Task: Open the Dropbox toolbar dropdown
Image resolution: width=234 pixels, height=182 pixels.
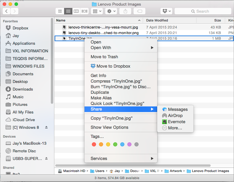Action: pos(166,11)
